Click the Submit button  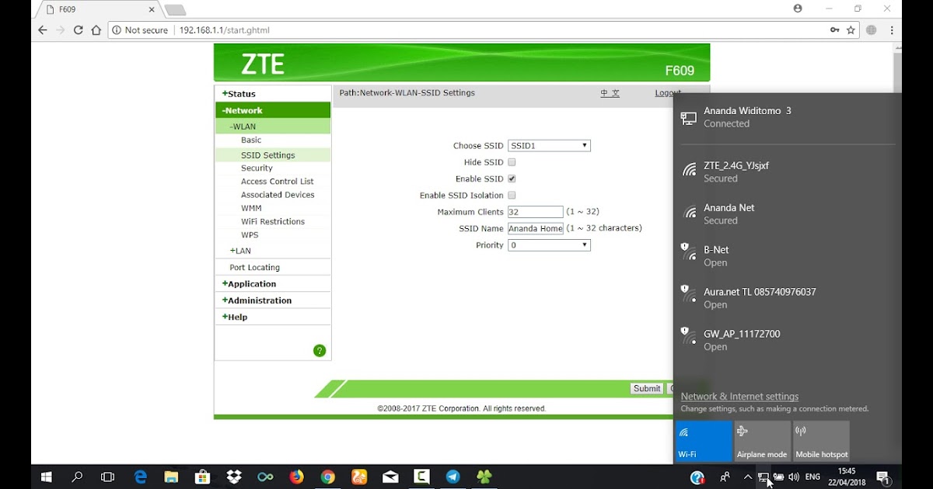[647, 389]
